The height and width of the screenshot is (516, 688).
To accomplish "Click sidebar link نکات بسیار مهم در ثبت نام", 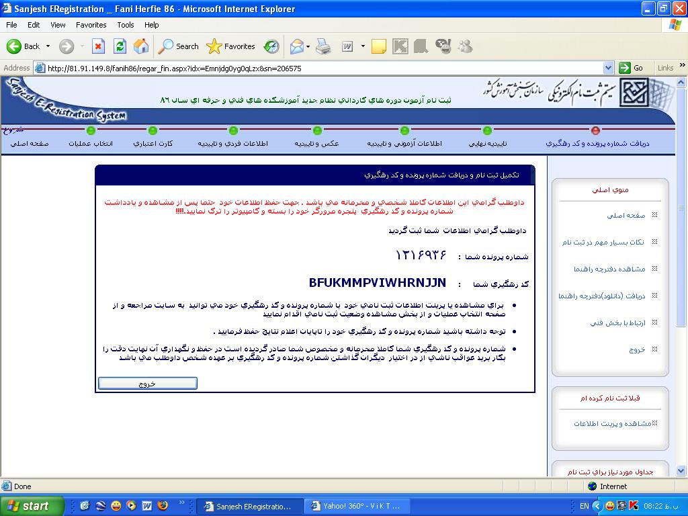I will (x=603, y=242).
